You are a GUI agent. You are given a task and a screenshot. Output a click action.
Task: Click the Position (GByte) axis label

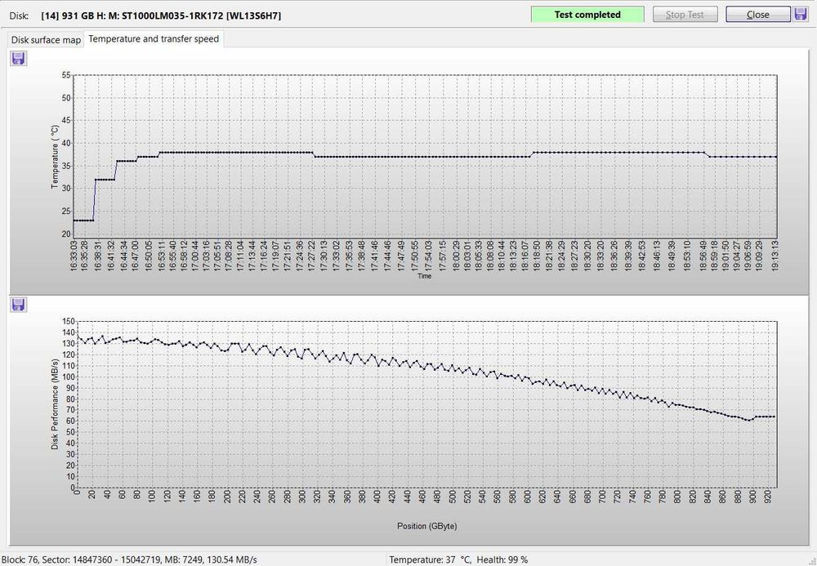[426, 526]
